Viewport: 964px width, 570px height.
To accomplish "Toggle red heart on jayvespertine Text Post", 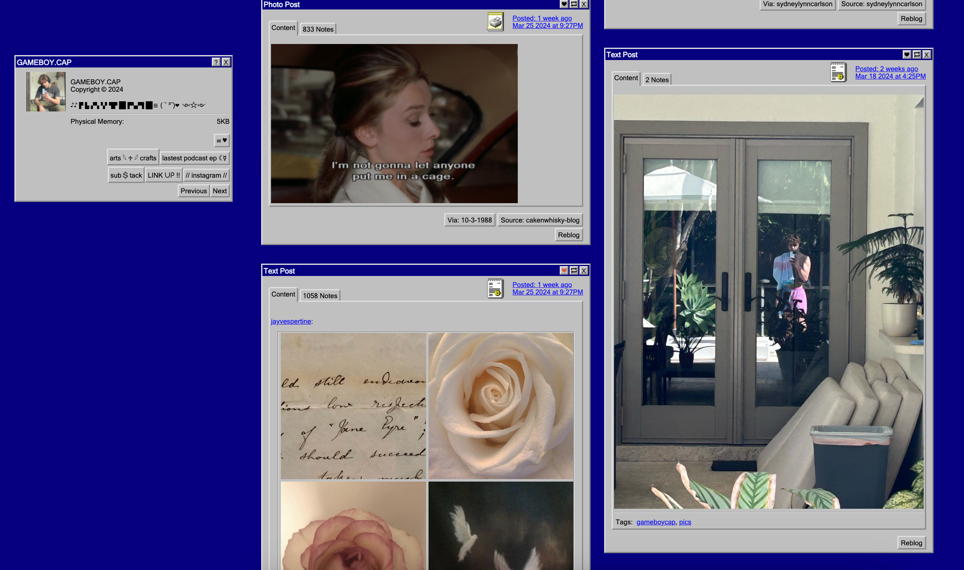I will (564, 271).
